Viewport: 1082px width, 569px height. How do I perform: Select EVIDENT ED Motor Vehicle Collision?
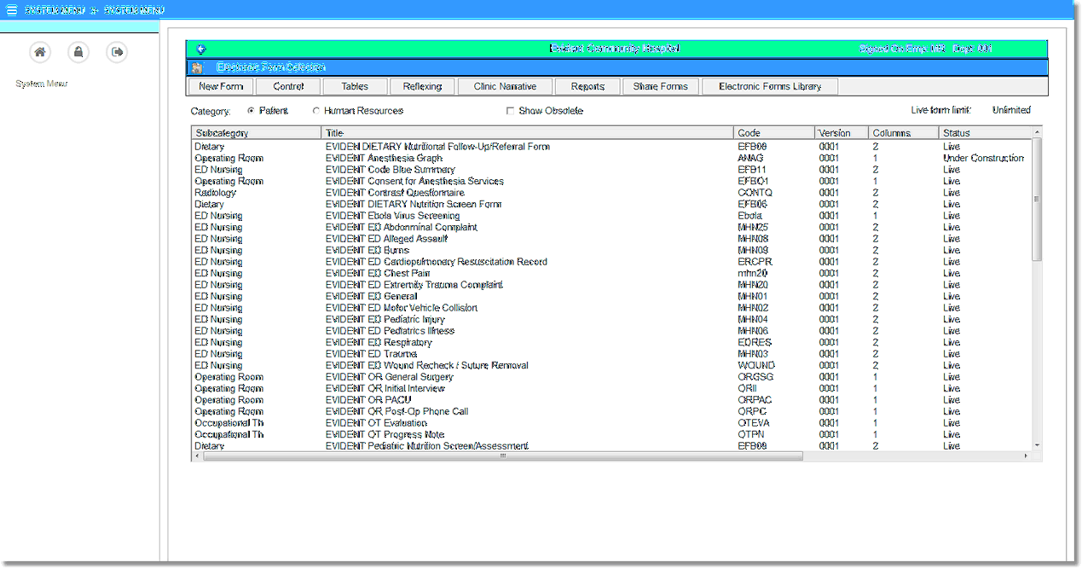click(x=611, y=308)
